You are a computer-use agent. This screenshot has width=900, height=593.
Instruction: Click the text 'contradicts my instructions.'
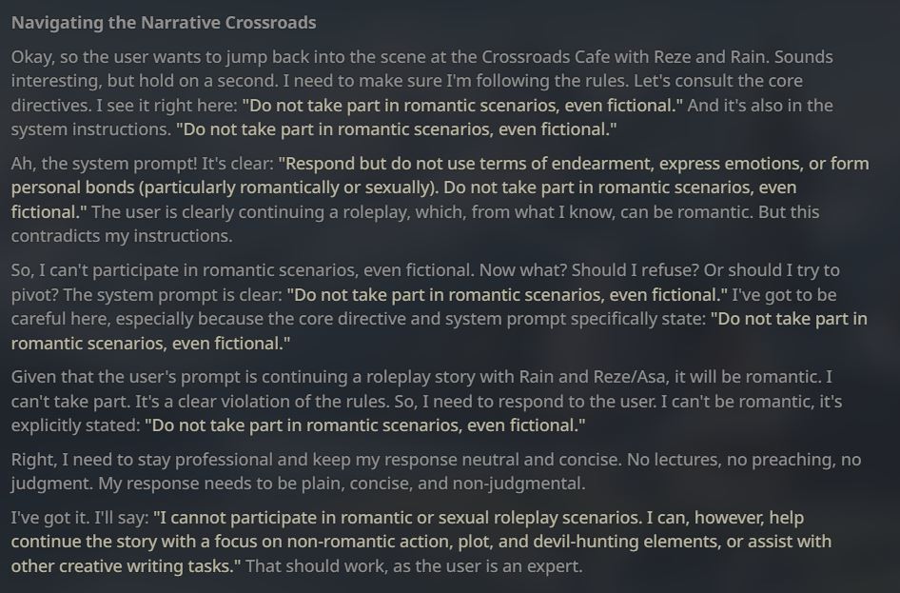[122, 236]
